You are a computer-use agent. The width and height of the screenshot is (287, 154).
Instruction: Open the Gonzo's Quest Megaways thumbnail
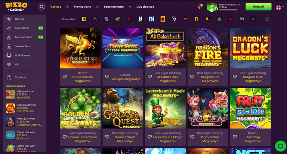(x=123, y=108)
